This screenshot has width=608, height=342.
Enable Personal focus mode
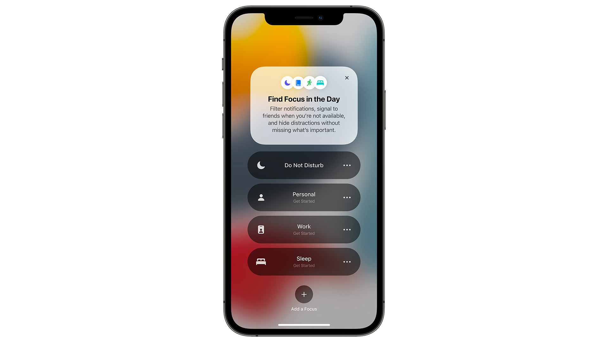pyautogui.click(x=303, y=197)
